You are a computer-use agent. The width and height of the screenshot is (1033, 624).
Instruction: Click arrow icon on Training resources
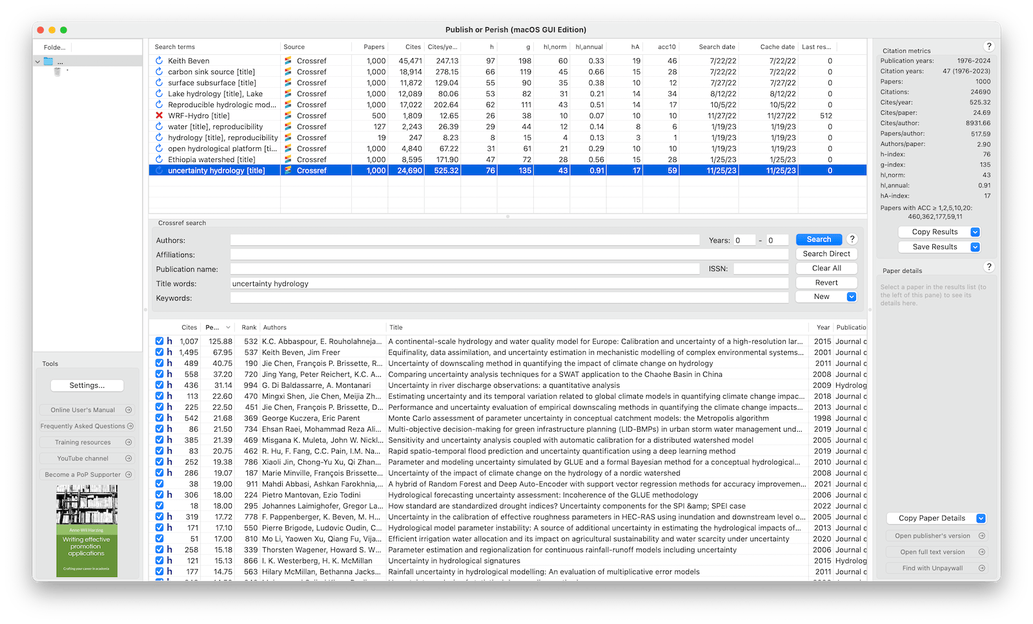pyautogui.click(x=128, y=442)
